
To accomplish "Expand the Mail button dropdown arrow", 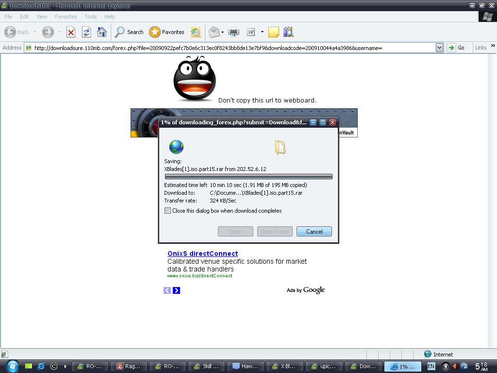I will [x=222, y=32].
